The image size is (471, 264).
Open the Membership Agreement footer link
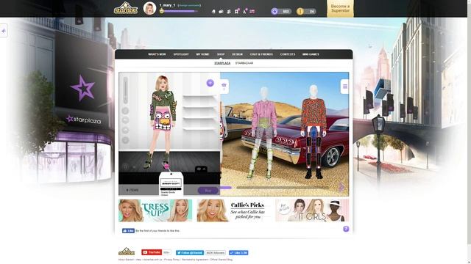point(194,260)
